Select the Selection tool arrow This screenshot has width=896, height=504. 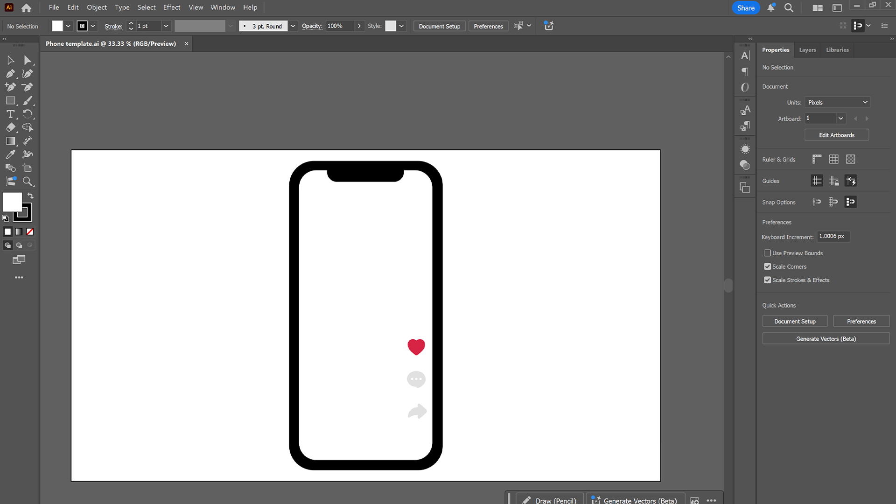(x=10, y=60)
